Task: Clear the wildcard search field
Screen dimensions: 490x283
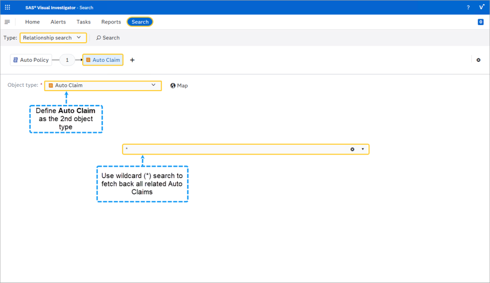Action: pyautogui.click(x=352, y=149)
